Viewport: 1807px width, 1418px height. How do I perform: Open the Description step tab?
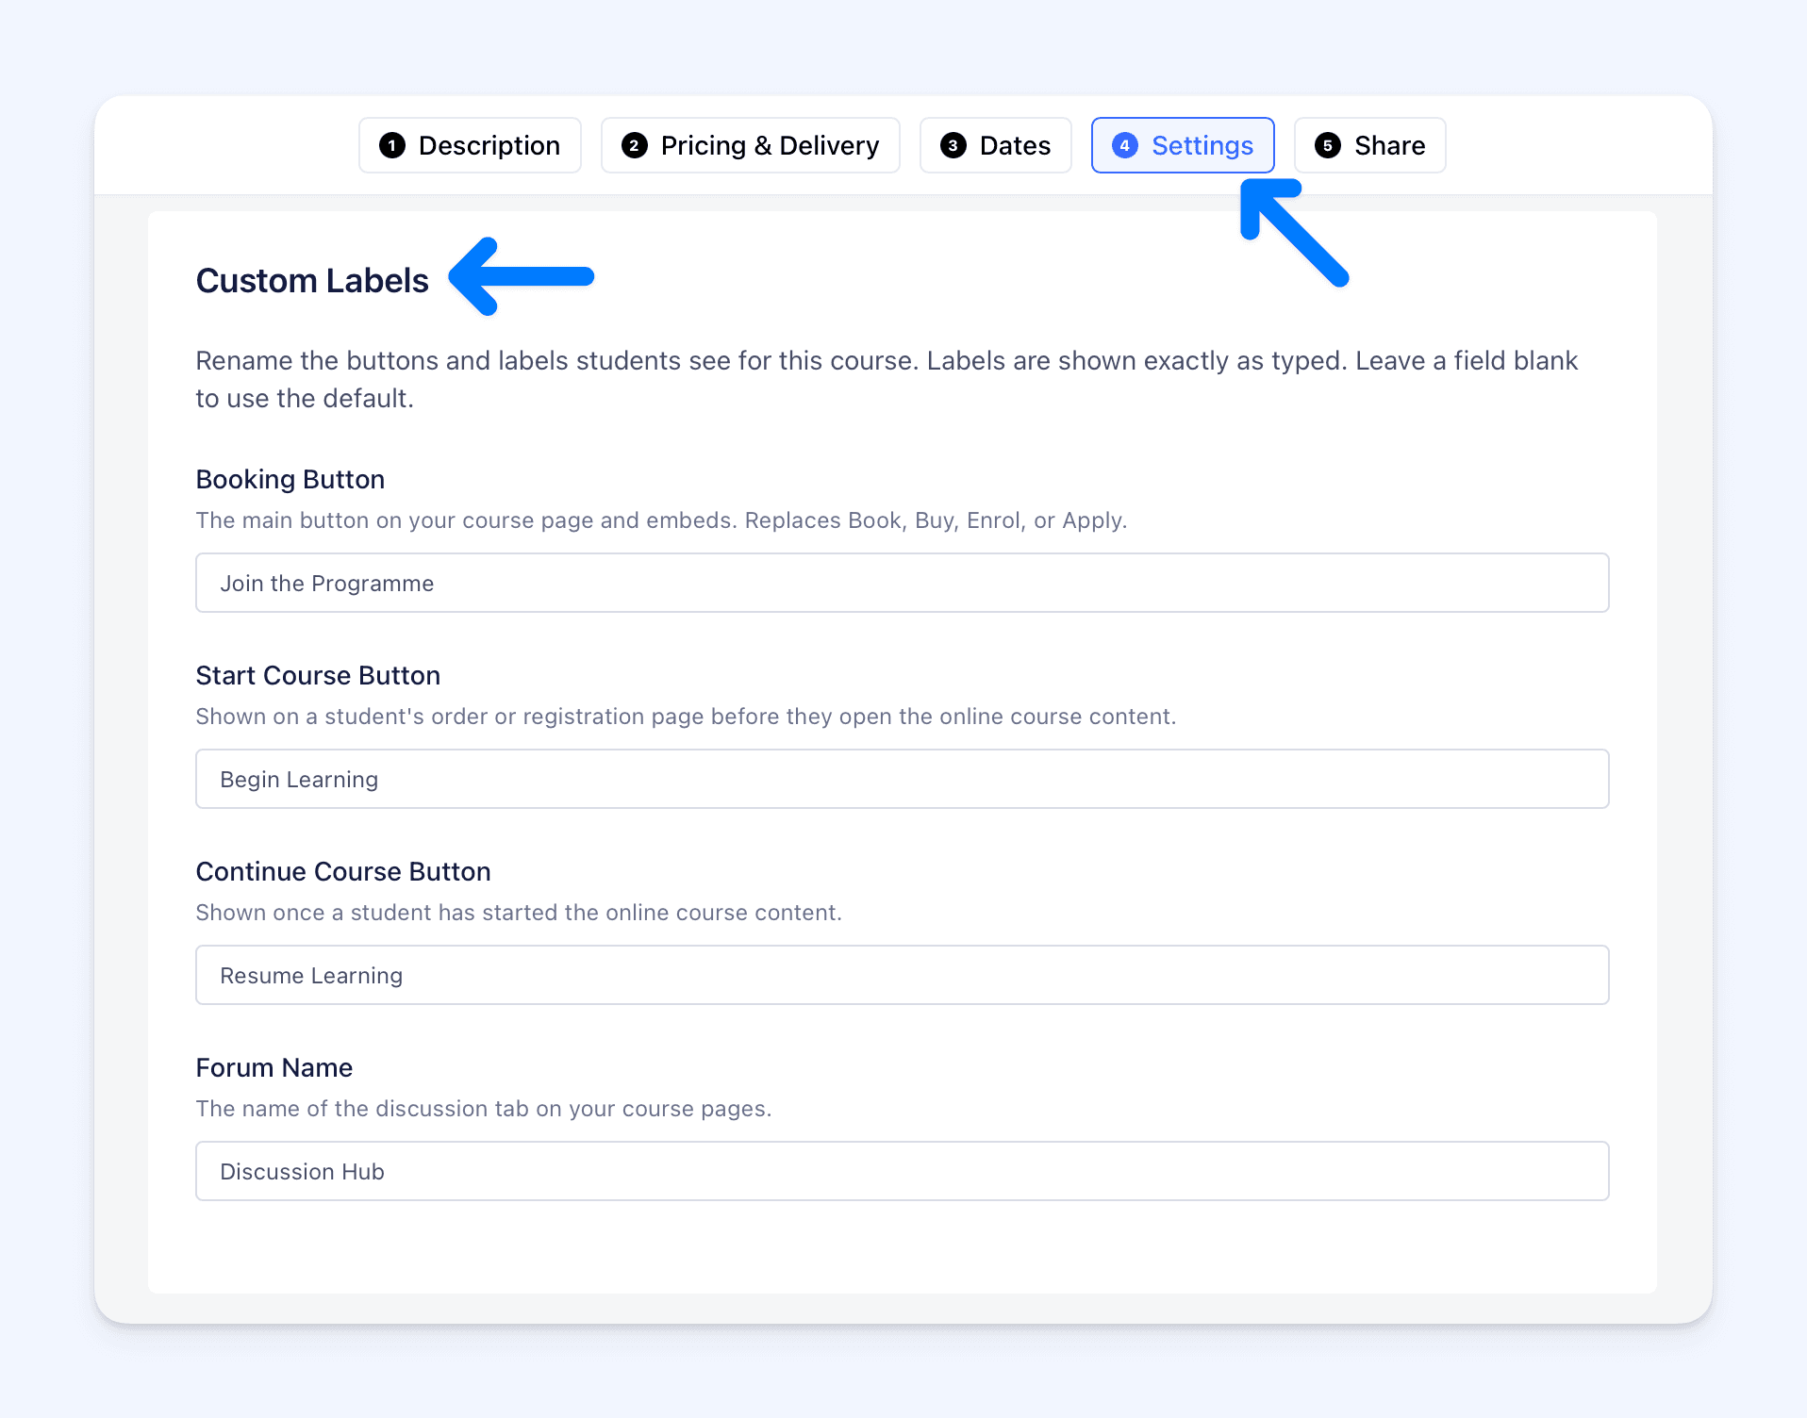[470, 145]
